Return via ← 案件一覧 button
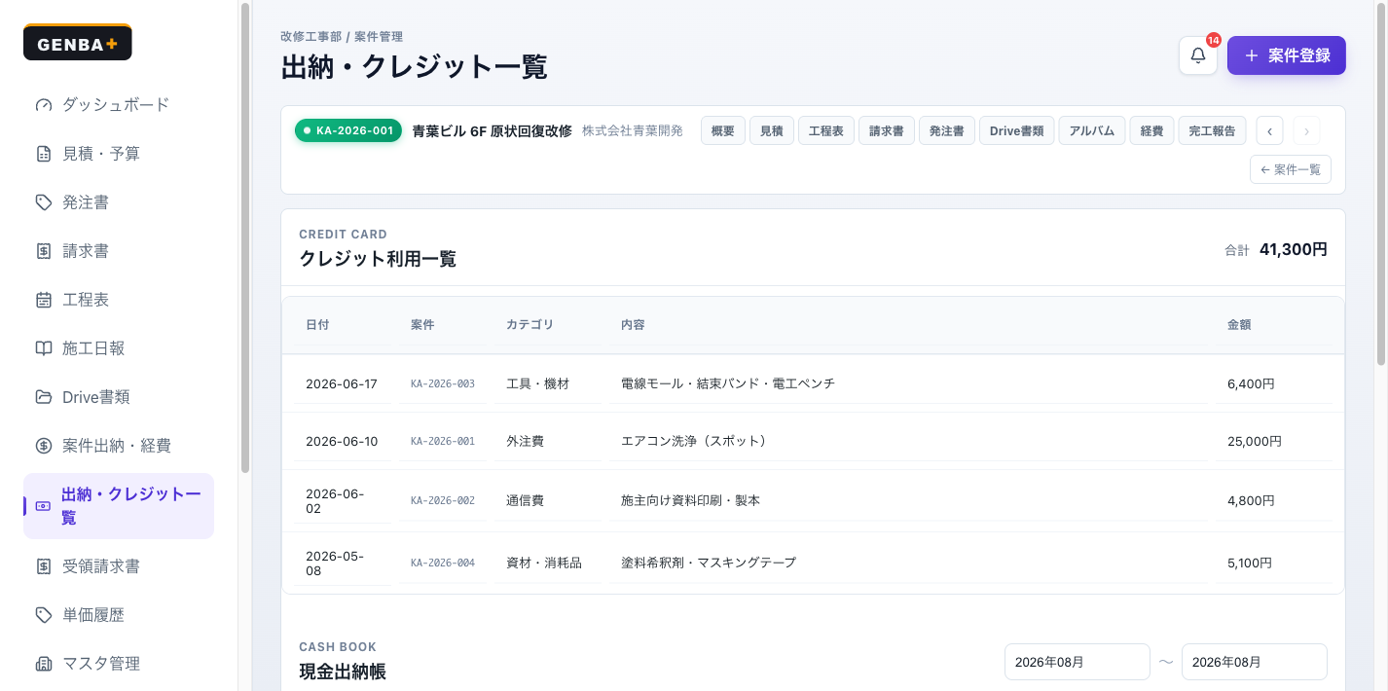The width and height of the screenshot is (1388, 691). tap(1291, 169)
